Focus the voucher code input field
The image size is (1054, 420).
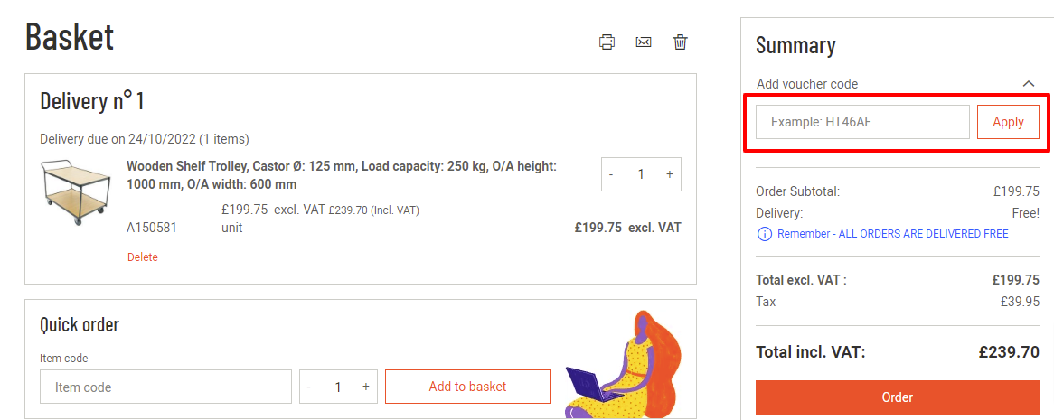862,122
